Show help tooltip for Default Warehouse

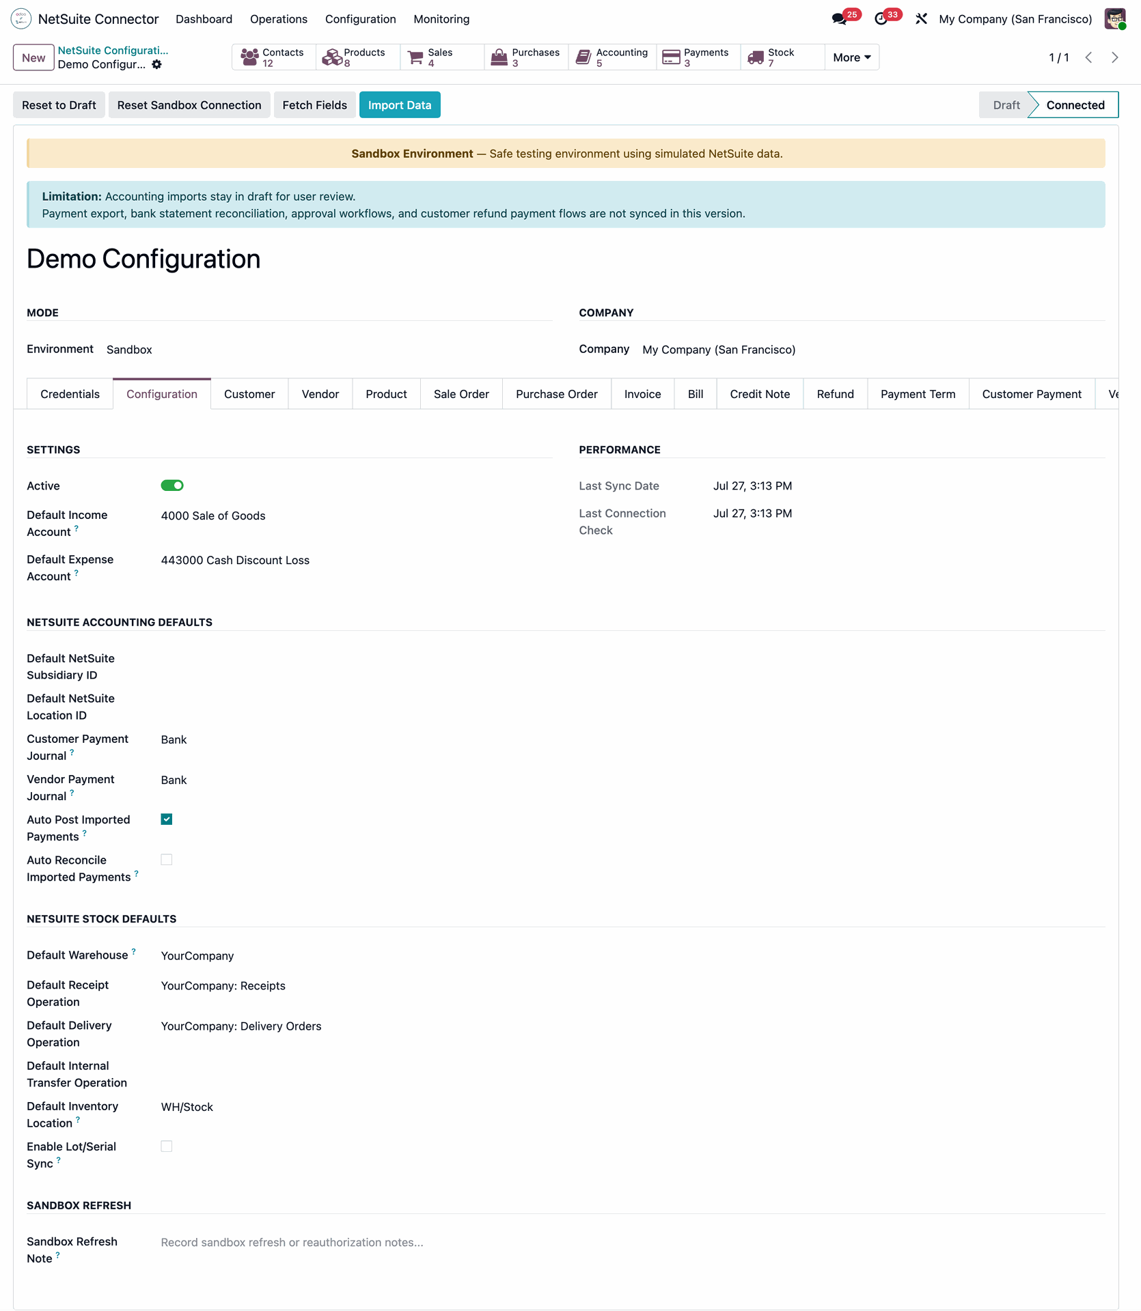(134, 951)
